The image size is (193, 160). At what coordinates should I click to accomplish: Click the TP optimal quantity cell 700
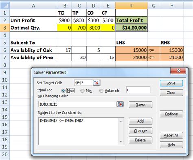(79, 28)
